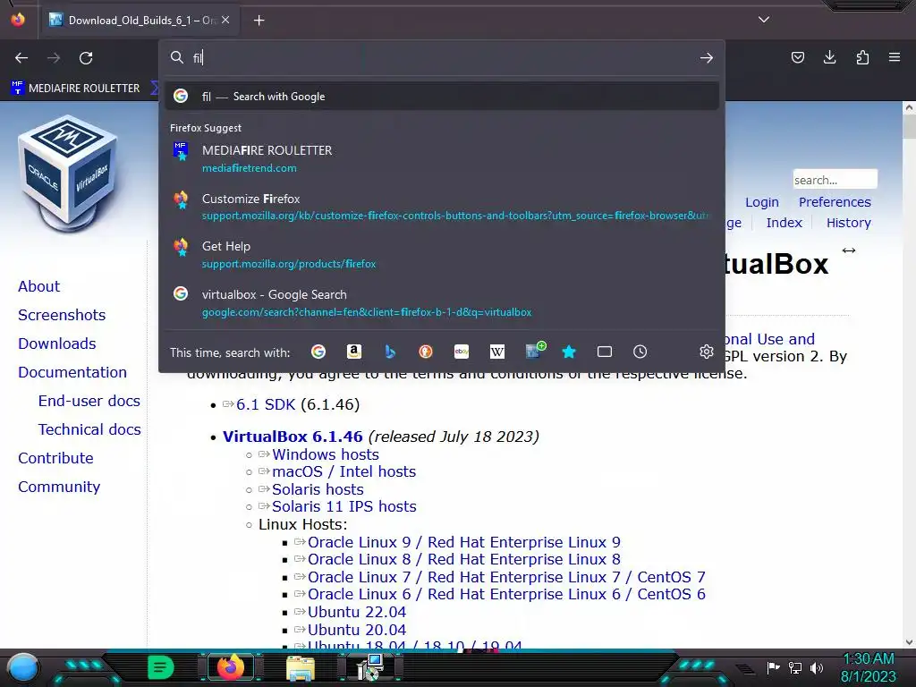Image resolution: width=916 pixels, height=687 pixels.
Task: Open Community in sidebar
Action: 59,487
